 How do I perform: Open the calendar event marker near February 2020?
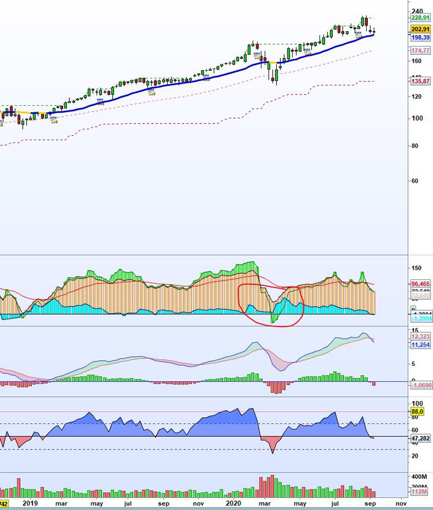(257, 55)
